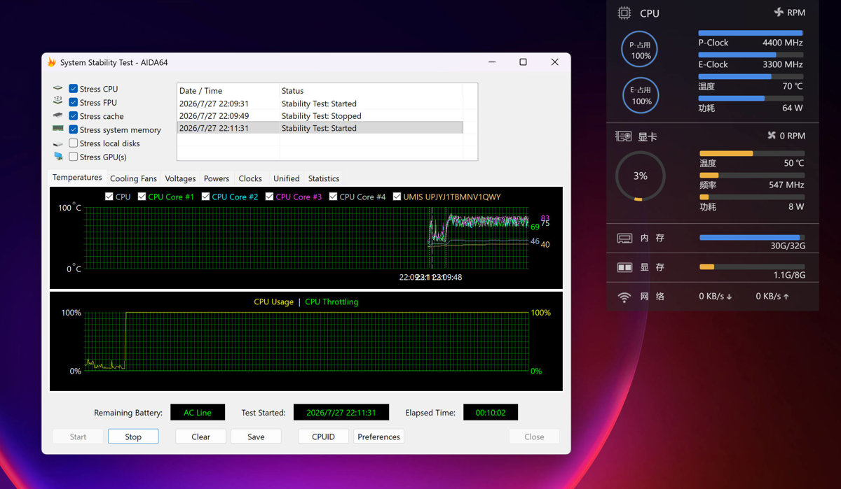Enable Stress GPU(s) checkbox
Screen dimensions: 841x489
[73, 157]
